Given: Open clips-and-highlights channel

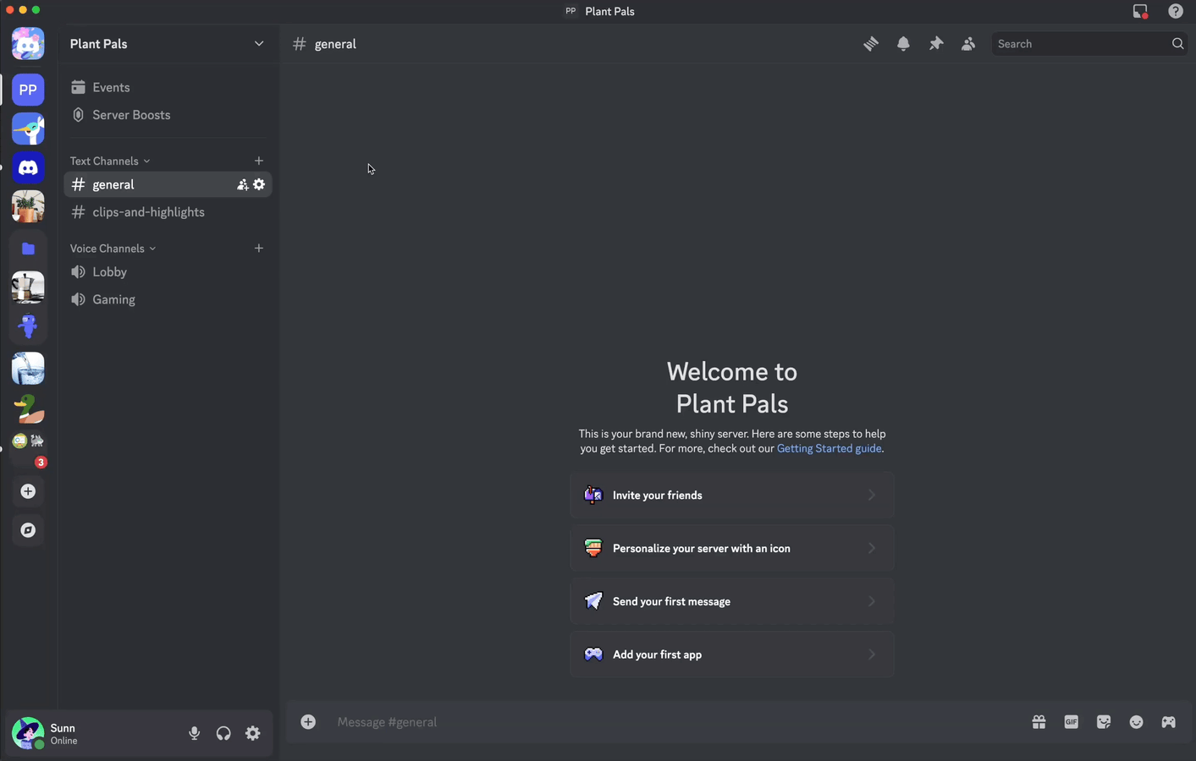Looking at the screenshot, I should pos(168,212).
